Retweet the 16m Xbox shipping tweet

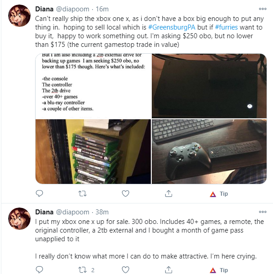point(82,193)
